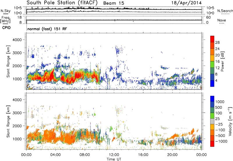Pick the top red power colorbar segment
This screenshot has width=233, height=161.
click(212, 39)
